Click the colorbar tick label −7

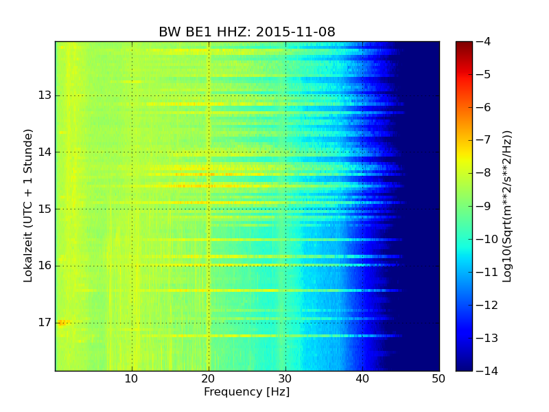(484, 140)
